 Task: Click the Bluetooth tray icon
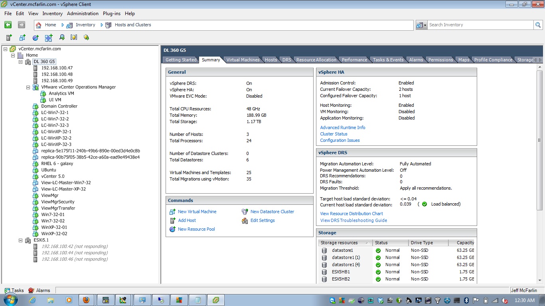click(x=466, y=300)
